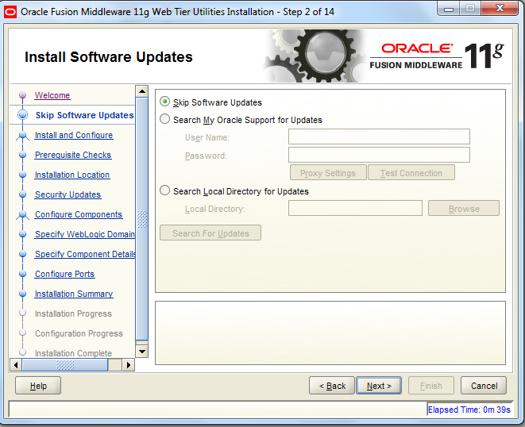Open Specify Component Details step
Viewport: 525px width, 427px height.
85,254
